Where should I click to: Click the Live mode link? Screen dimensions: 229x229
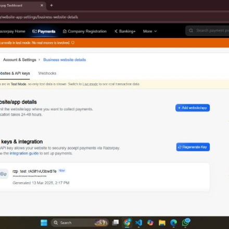(x=90, y=84)
